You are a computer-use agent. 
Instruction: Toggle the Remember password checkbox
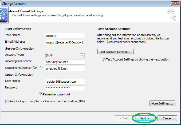pos(41,94)
